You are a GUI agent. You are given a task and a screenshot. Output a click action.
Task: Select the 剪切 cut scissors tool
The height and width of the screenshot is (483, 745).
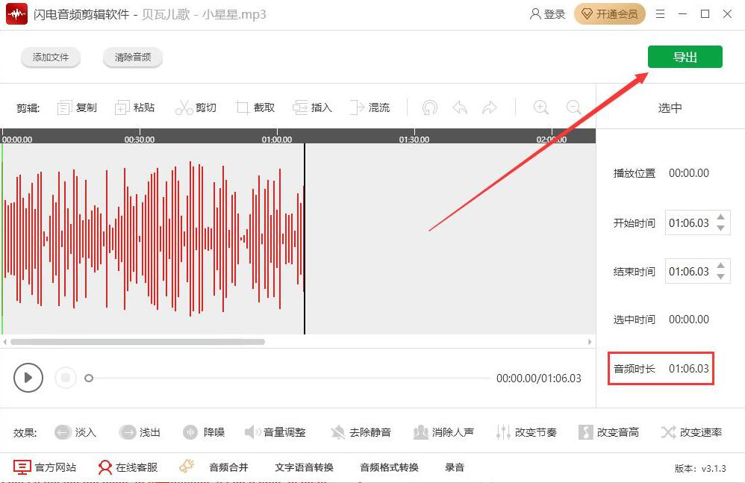pyautogui.click(x=196, y=107)
